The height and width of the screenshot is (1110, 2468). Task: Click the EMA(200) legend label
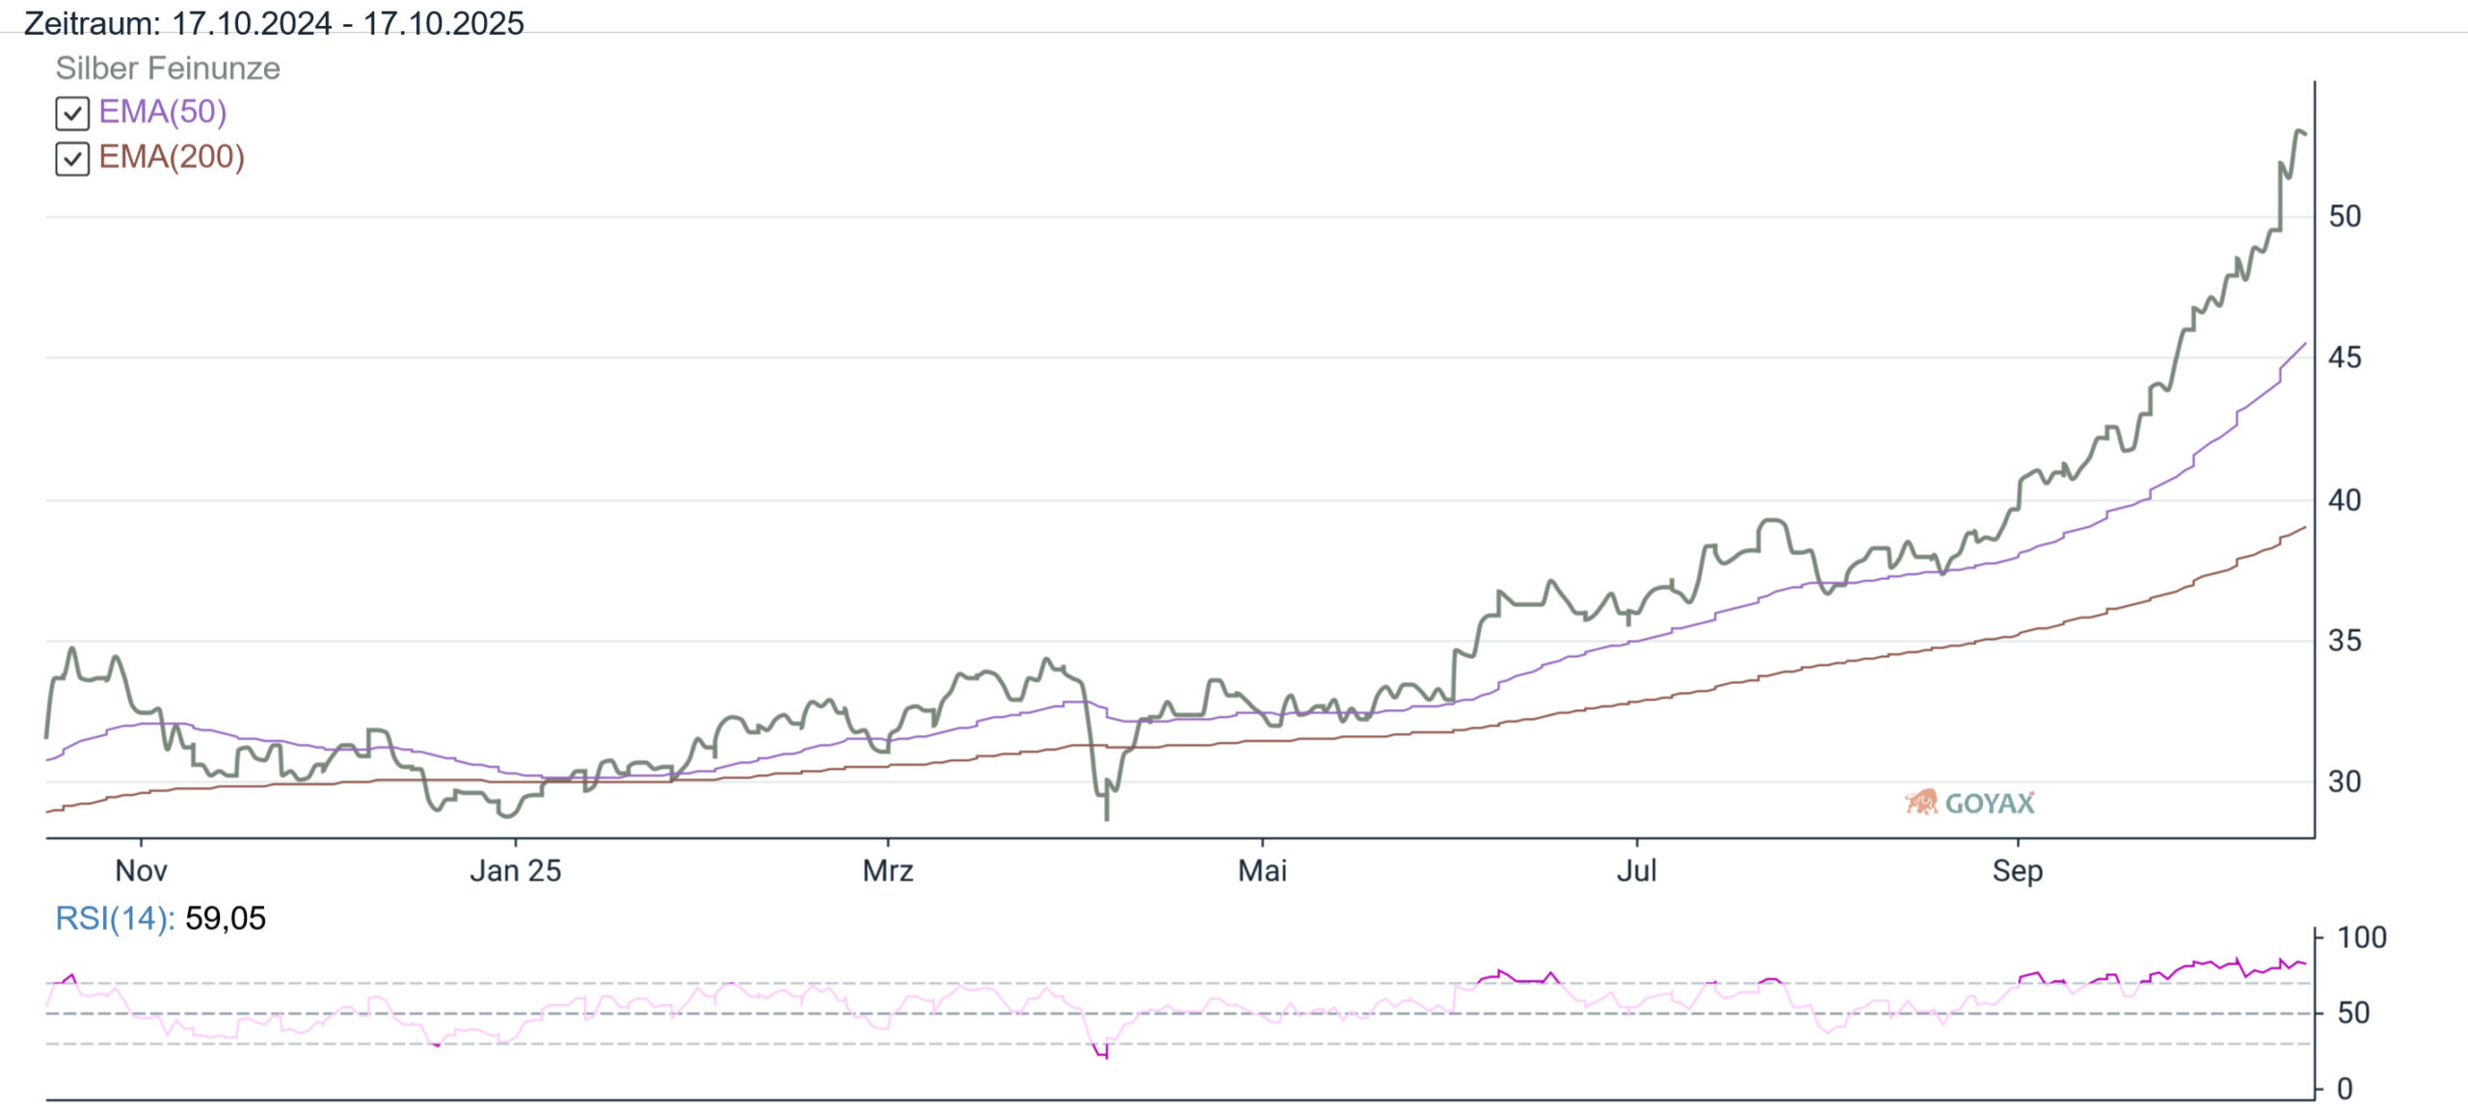point(172,157)
